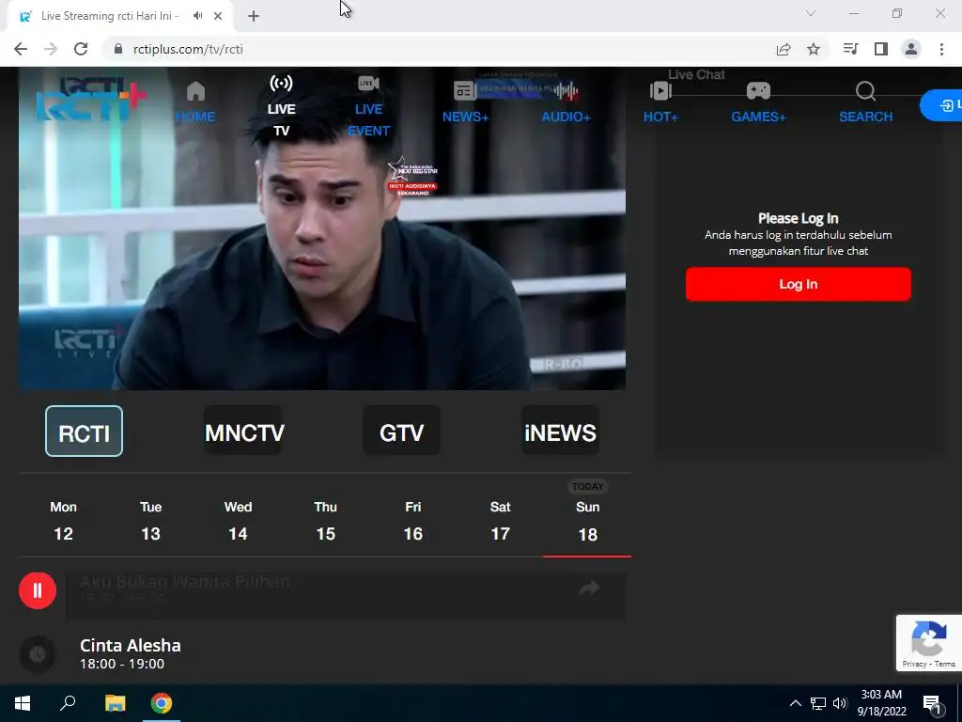Image resolution: width=962 pixels, height=722 pixels.
Task: Go forward with the browser forward arrow
Action: [51, 49]
